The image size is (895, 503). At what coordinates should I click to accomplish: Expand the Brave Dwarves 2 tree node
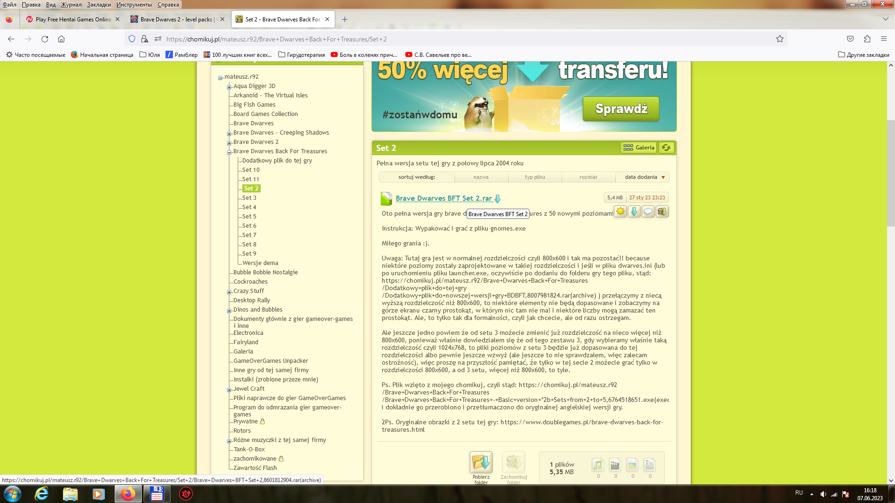(229, 143)
